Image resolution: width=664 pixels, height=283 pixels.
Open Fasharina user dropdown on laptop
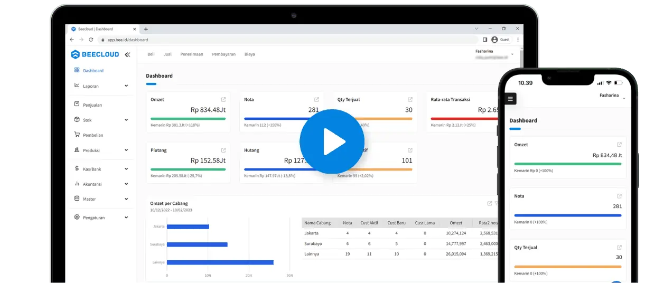coord(512,54)
